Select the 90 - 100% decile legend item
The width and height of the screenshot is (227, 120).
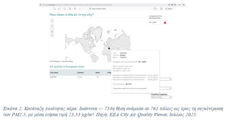(158, 22)
